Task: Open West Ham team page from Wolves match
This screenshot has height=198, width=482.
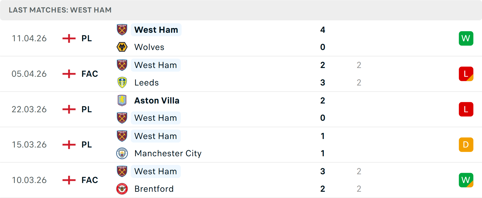Action: [156, 29]
